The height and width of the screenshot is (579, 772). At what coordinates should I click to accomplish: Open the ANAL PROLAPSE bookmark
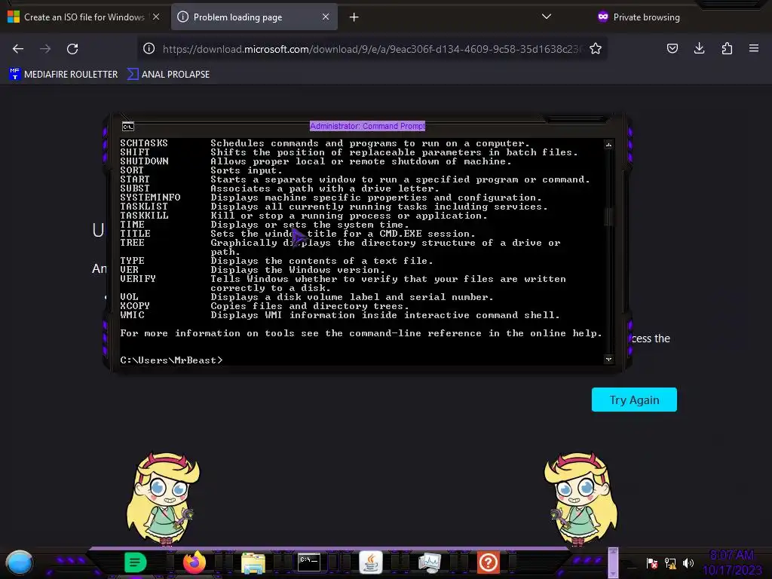point(168,75)
